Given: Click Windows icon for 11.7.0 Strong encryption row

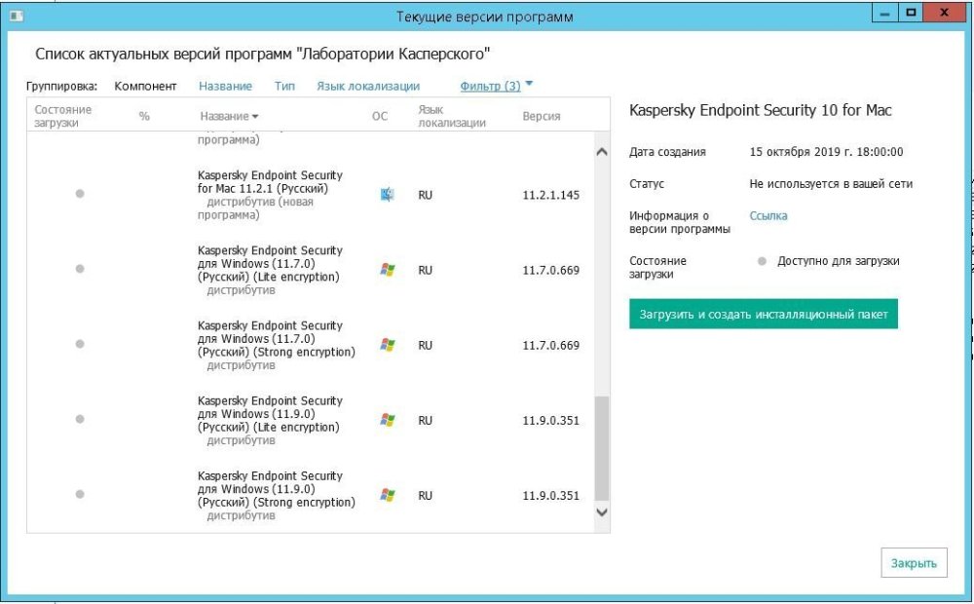Looking at the screenshot, I should point(388,345).
